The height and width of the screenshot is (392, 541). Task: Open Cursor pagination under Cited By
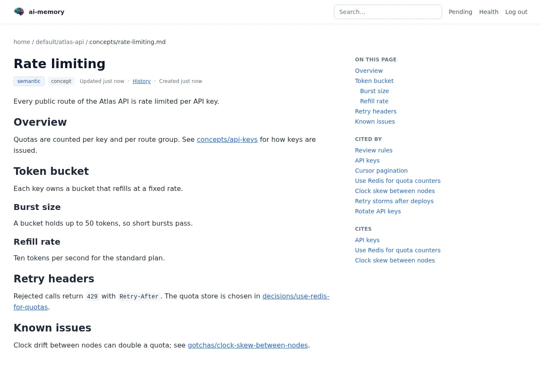tap(381, 171)
